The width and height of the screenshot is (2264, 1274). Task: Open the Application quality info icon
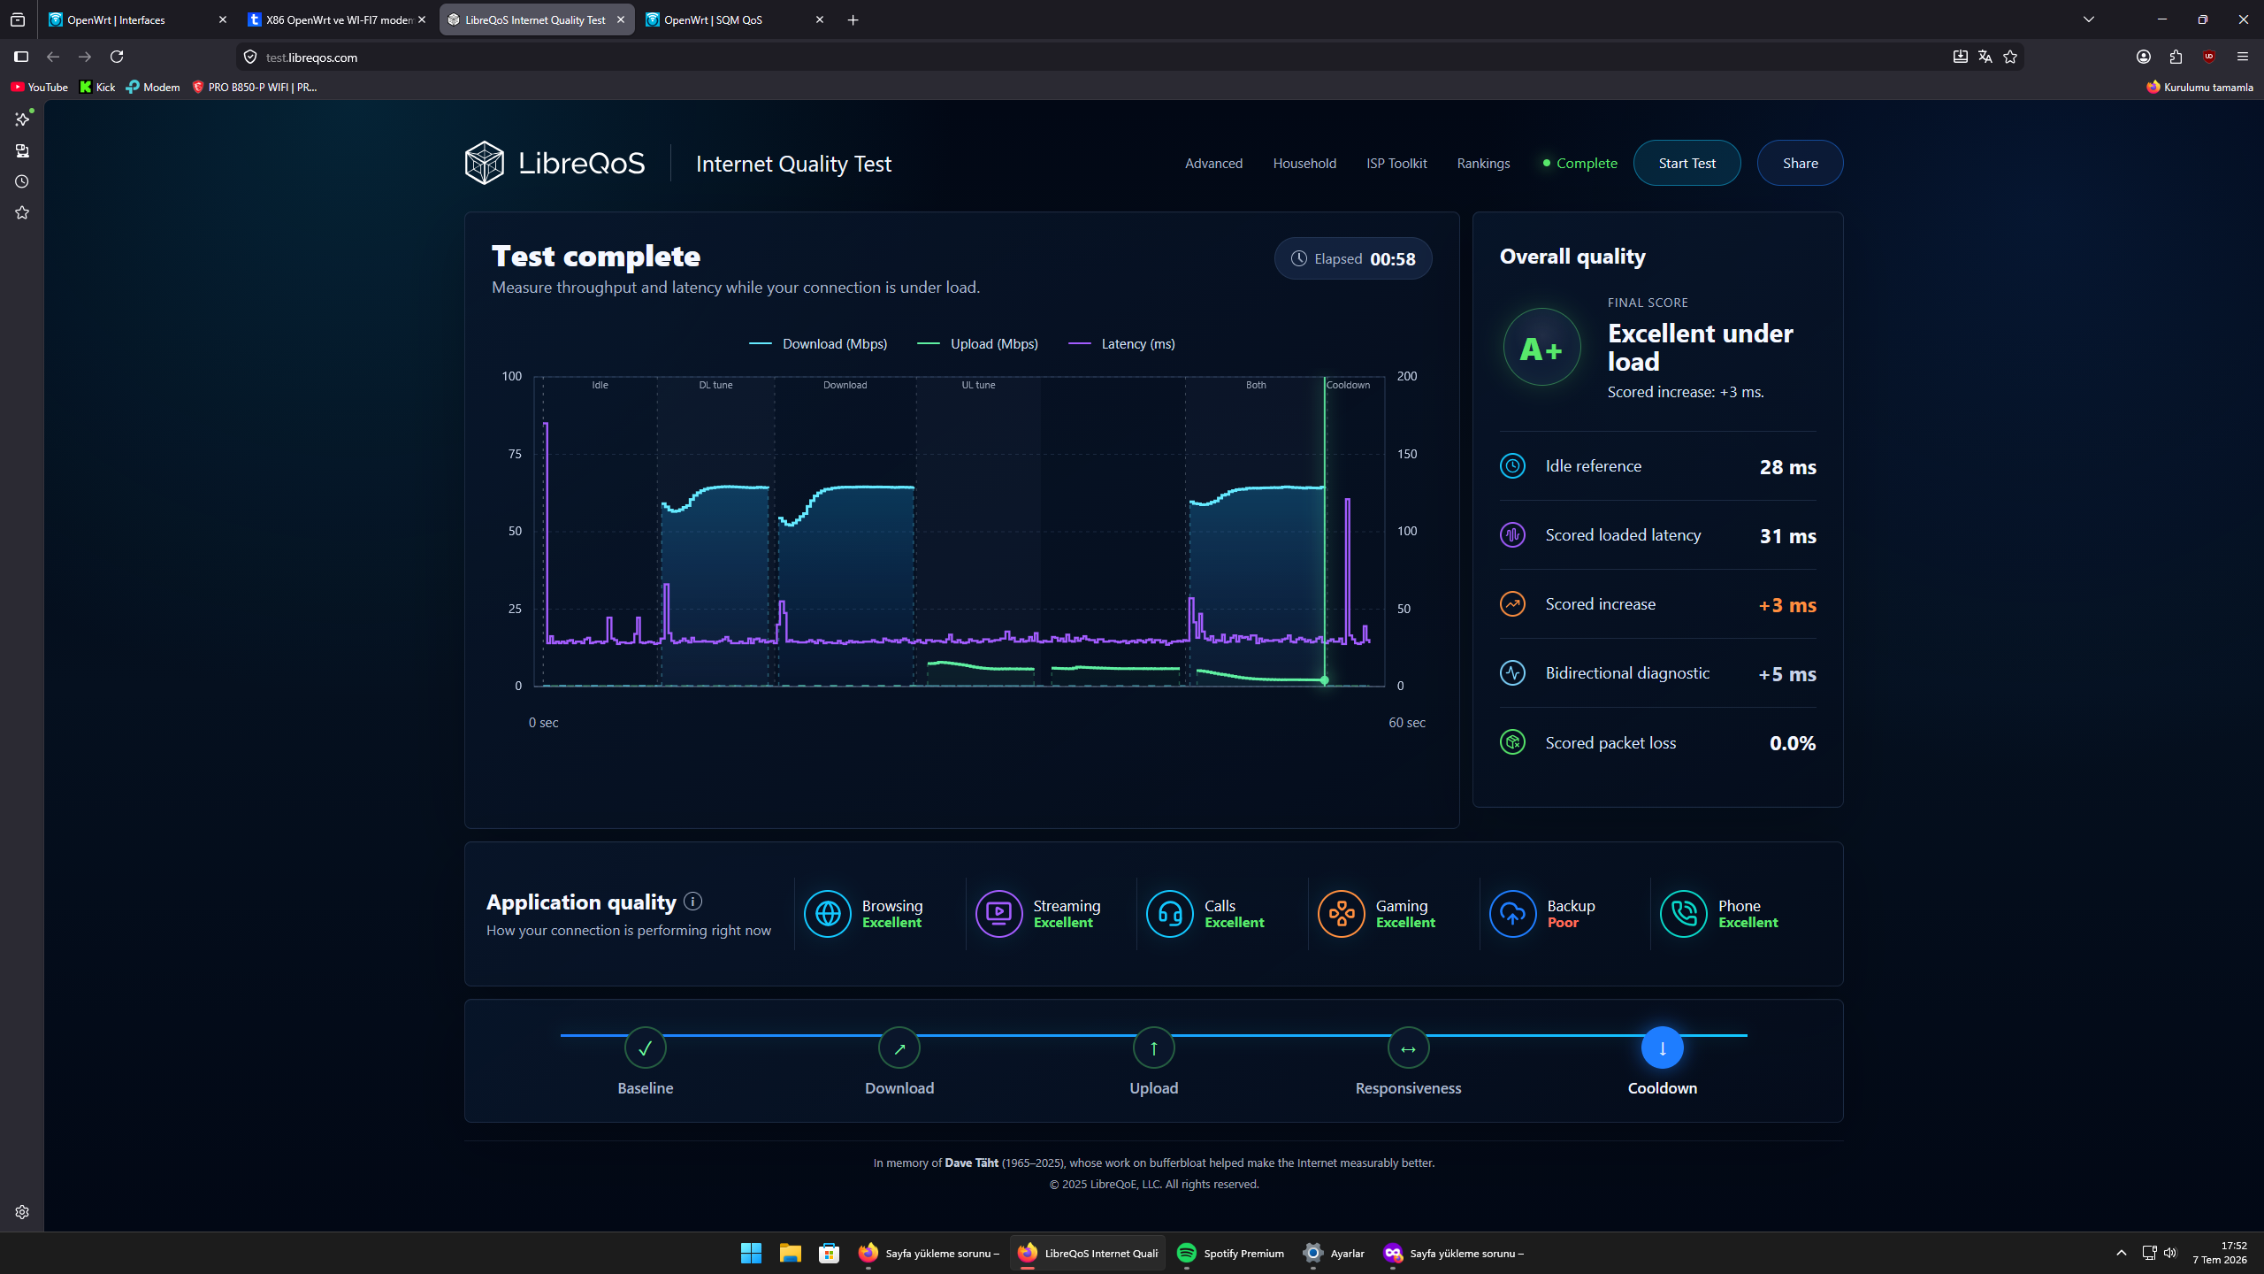click(x=692, y=902)
